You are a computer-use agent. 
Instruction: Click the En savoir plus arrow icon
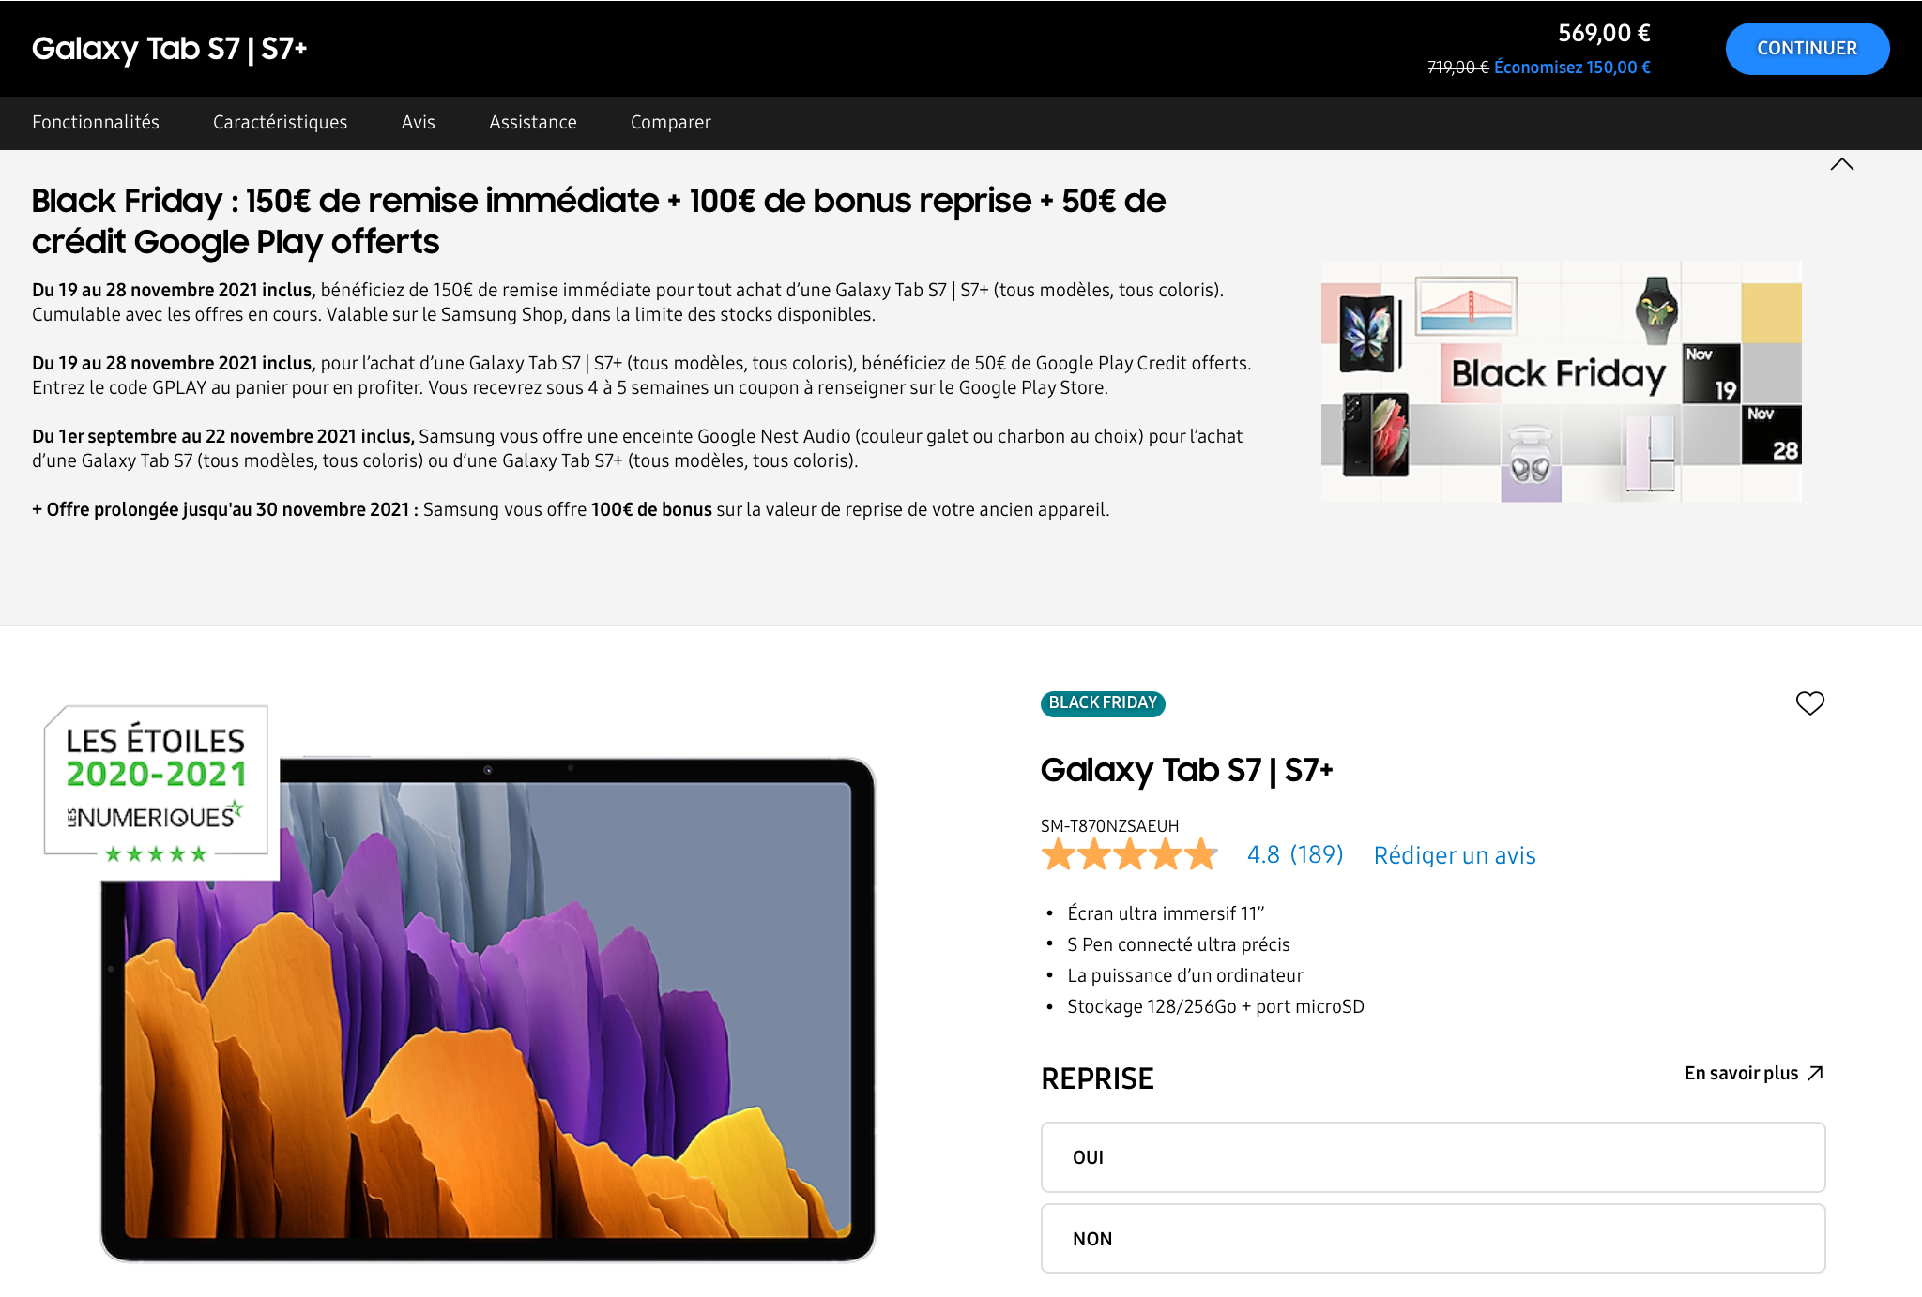click(x=1815, y=1073)
